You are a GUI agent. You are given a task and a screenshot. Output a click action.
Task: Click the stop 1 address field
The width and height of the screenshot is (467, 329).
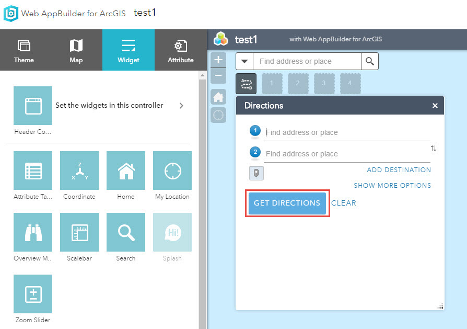click(347, 132)
